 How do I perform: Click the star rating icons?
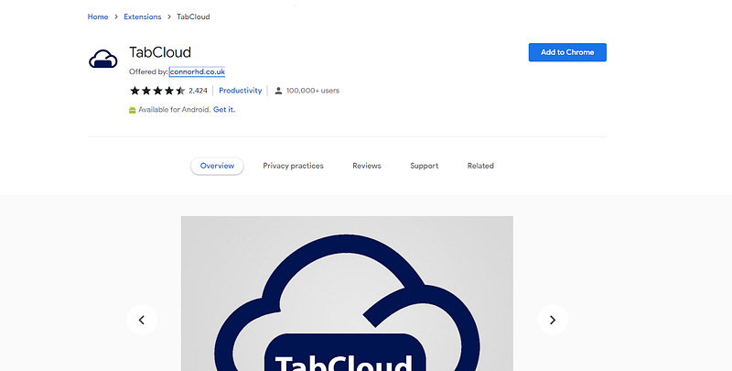pyautogui.click(x=157, y=91)
